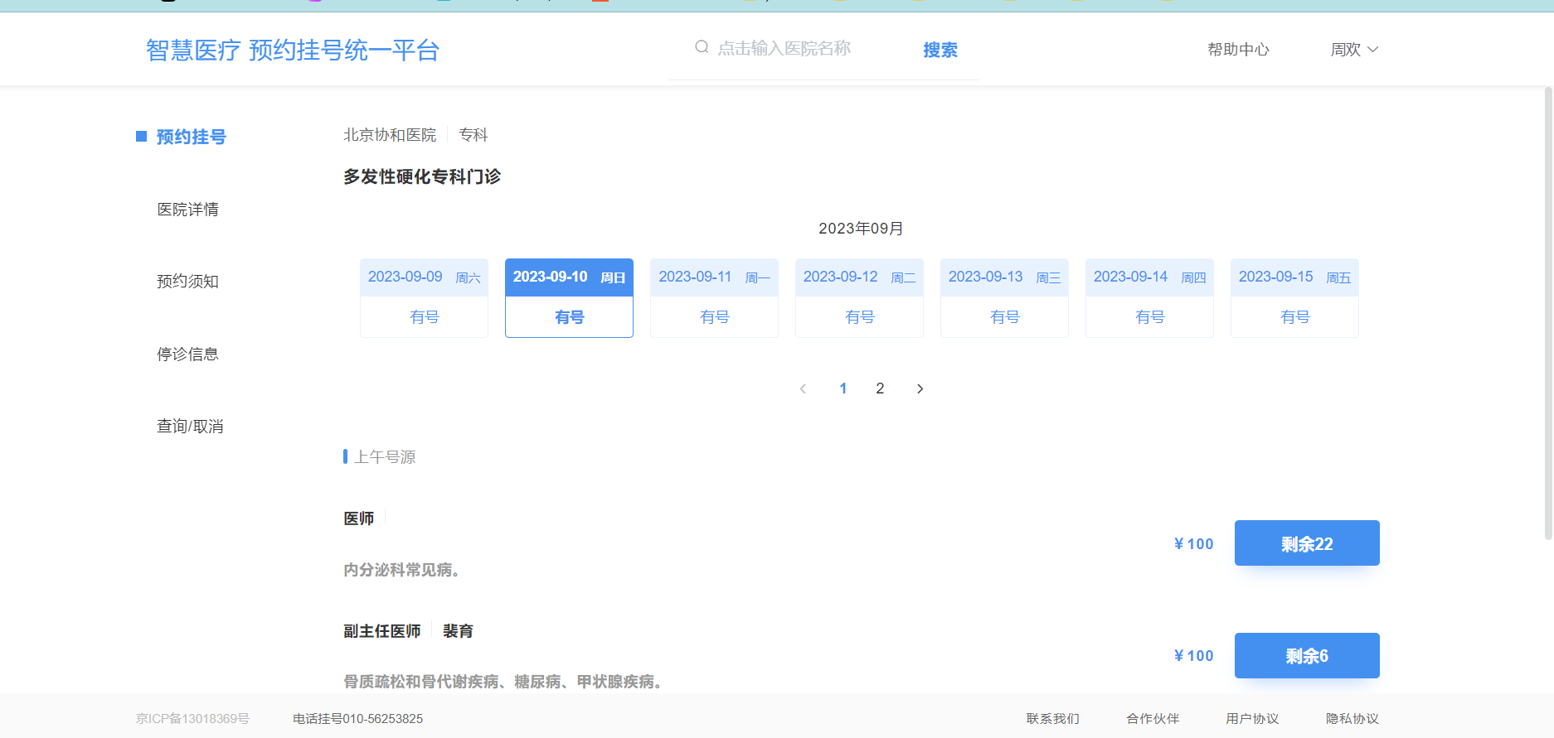Click doctor name 裴育
Image resolution: width=1554 pixels, height=738 pixels.
coord(458,631)
